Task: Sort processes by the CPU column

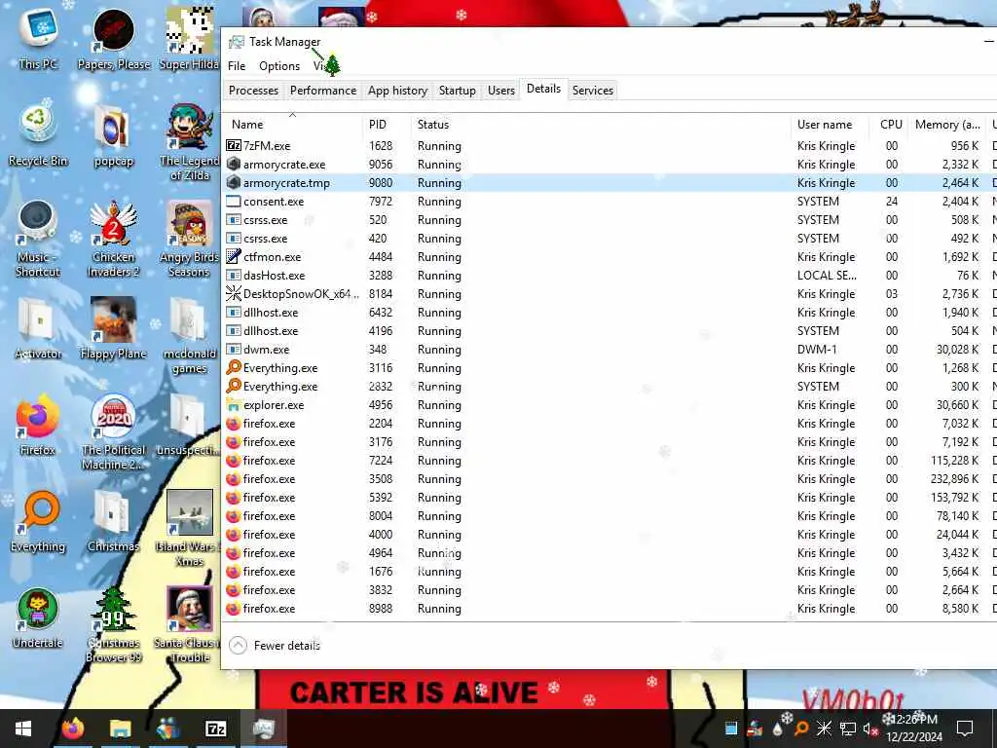Action: pos(890,125)
